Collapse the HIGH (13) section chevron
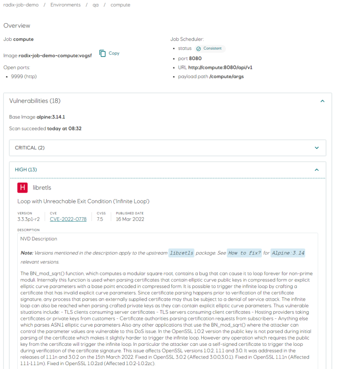The height and width of the screenshot is (369, 337). click(x=316, y=170)
